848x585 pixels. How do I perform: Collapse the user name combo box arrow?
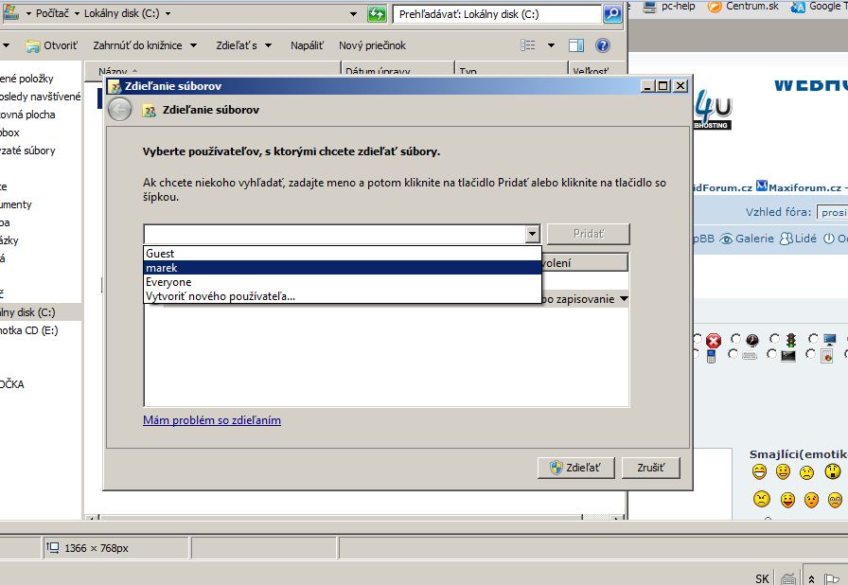tap(532, 234)
